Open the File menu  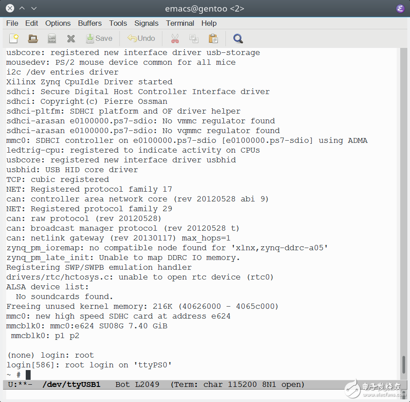pos(12,23)
